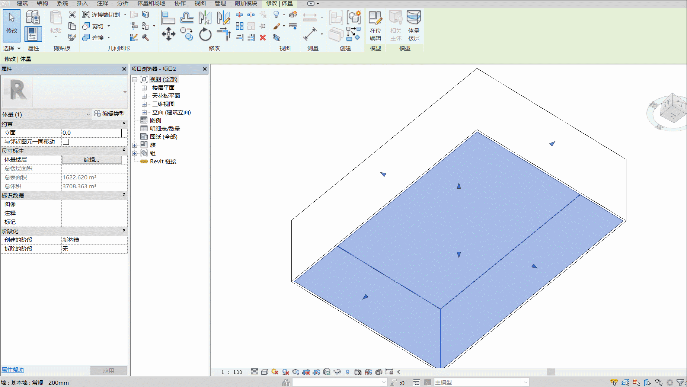Expand the Floor Plans tree node
This screenshot has height=387, width=687.
[144, 88]
